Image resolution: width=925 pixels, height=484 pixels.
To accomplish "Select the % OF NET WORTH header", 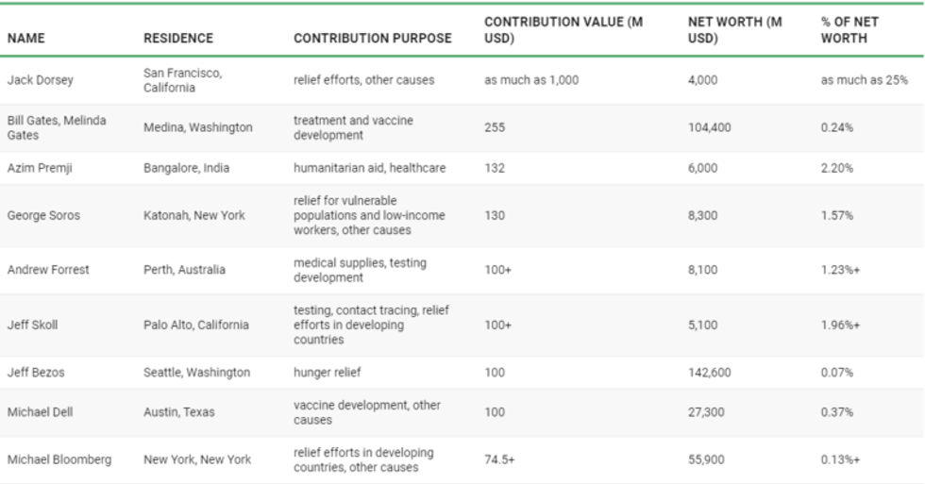I will pos(844,30).
